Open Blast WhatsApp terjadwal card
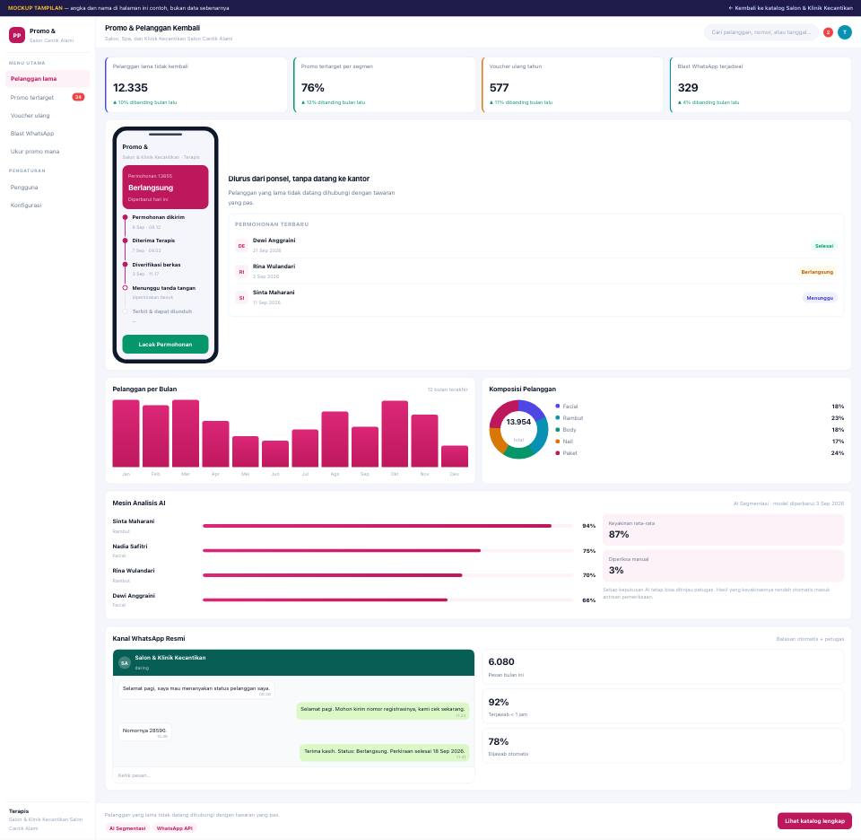Screen dimensions: 861x840 (x=761, y=84)
